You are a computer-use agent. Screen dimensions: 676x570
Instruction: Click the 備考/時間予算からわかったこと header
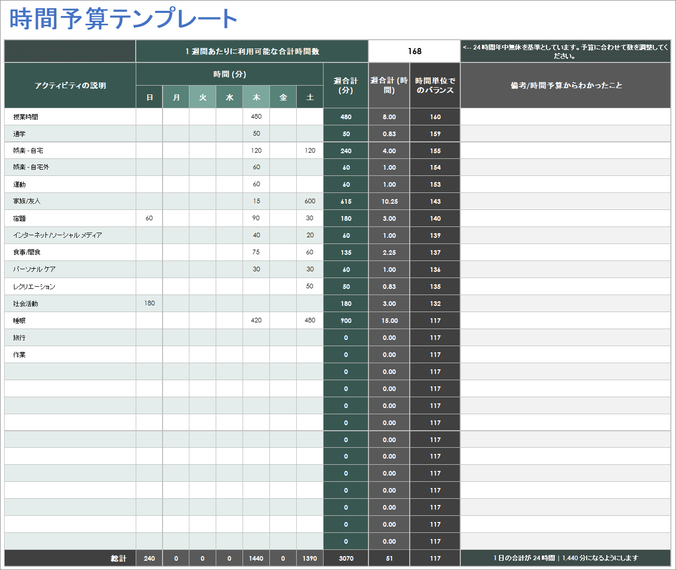566,86
